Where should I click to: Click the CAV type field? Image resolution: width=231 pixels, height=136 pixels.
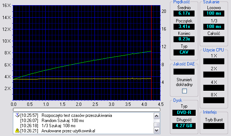click(184, 52)
